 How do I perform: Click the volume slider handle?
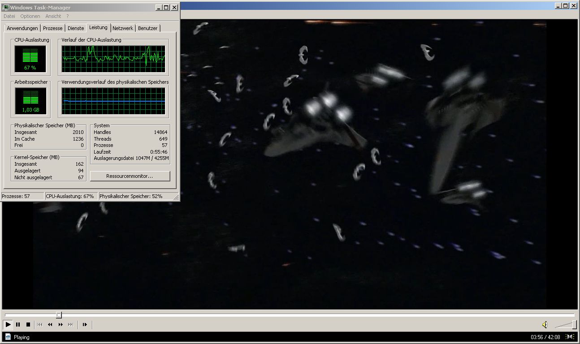click(x=574, y=324)
